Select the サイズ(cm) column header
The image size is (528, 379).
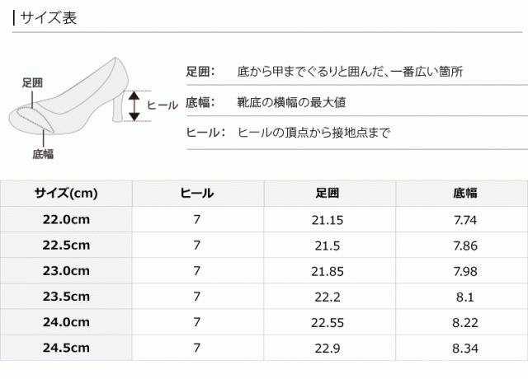66,194
